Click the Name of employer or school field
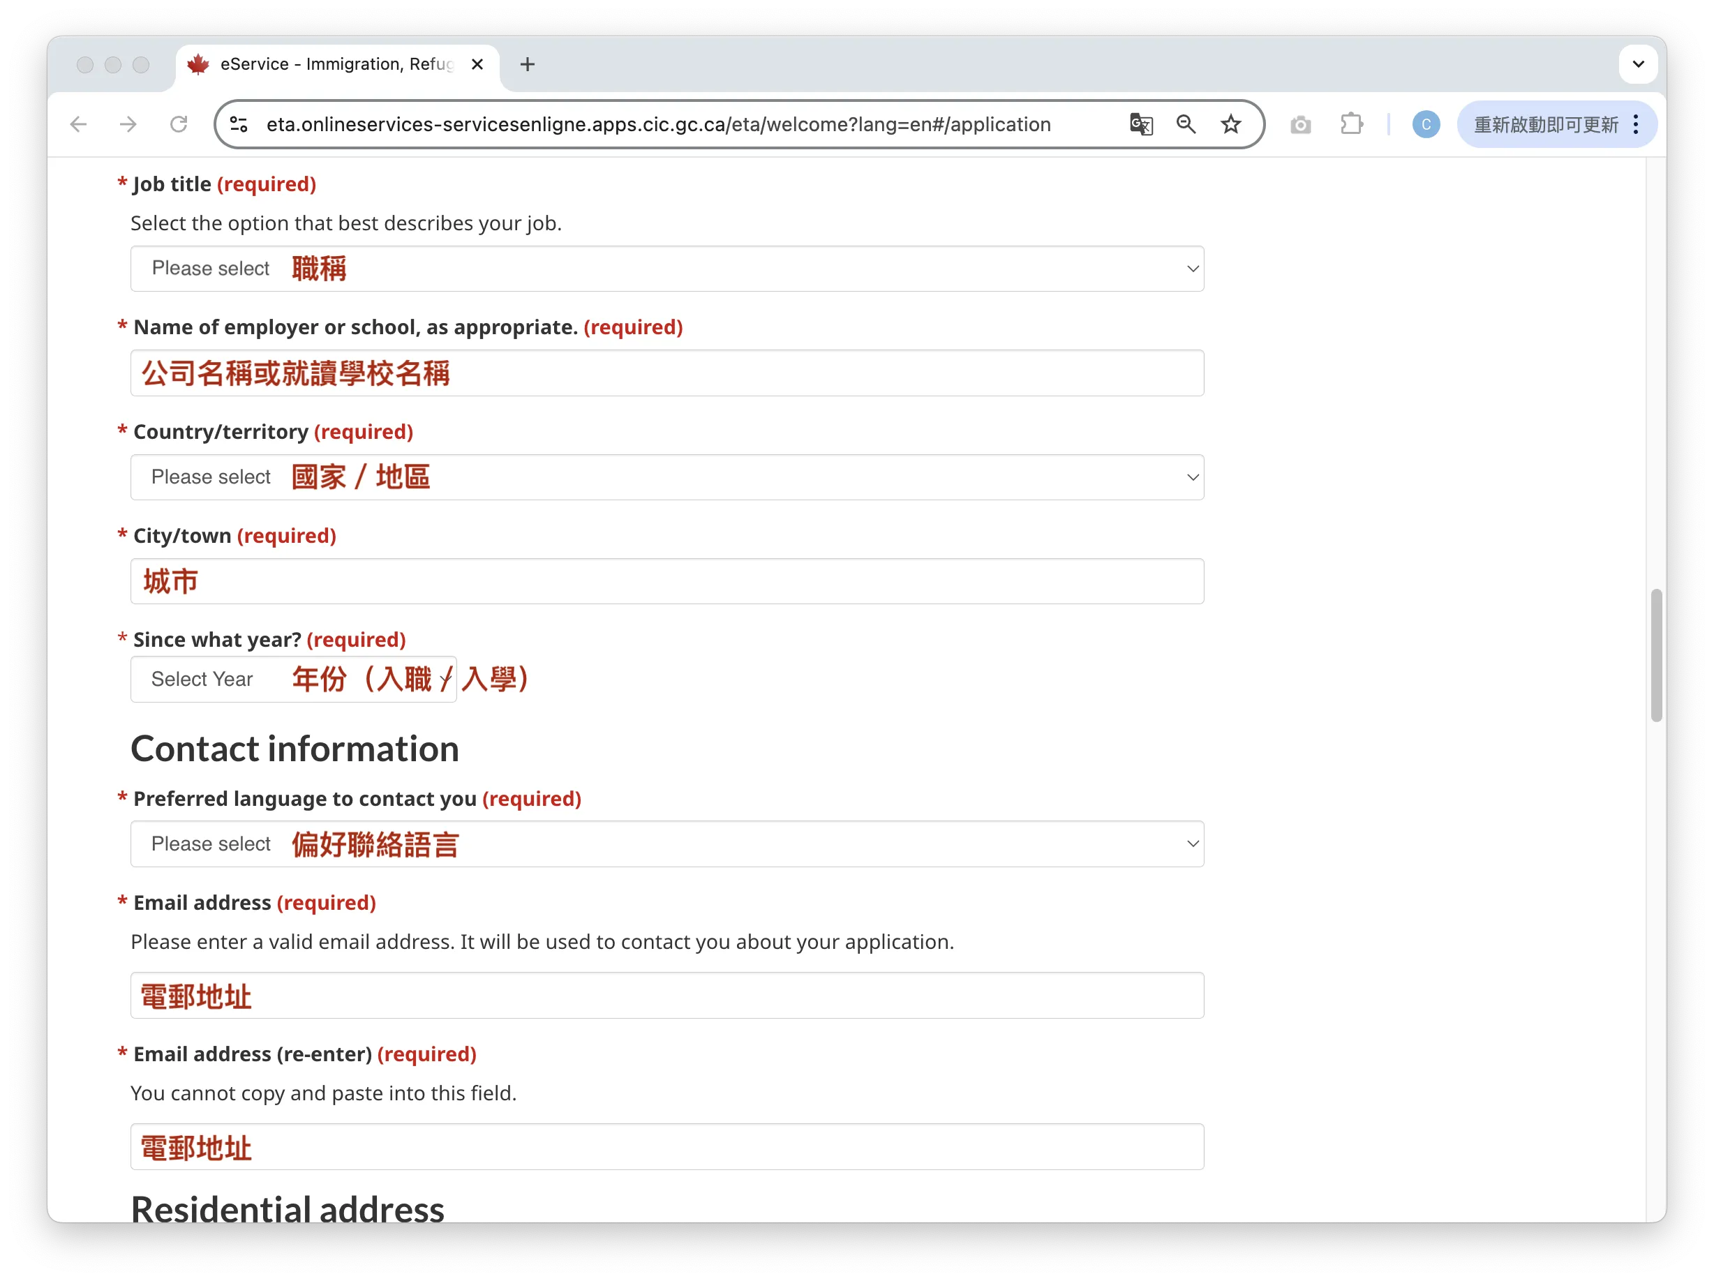Viewport: 1714px width, 1281px height. (667, 373)
